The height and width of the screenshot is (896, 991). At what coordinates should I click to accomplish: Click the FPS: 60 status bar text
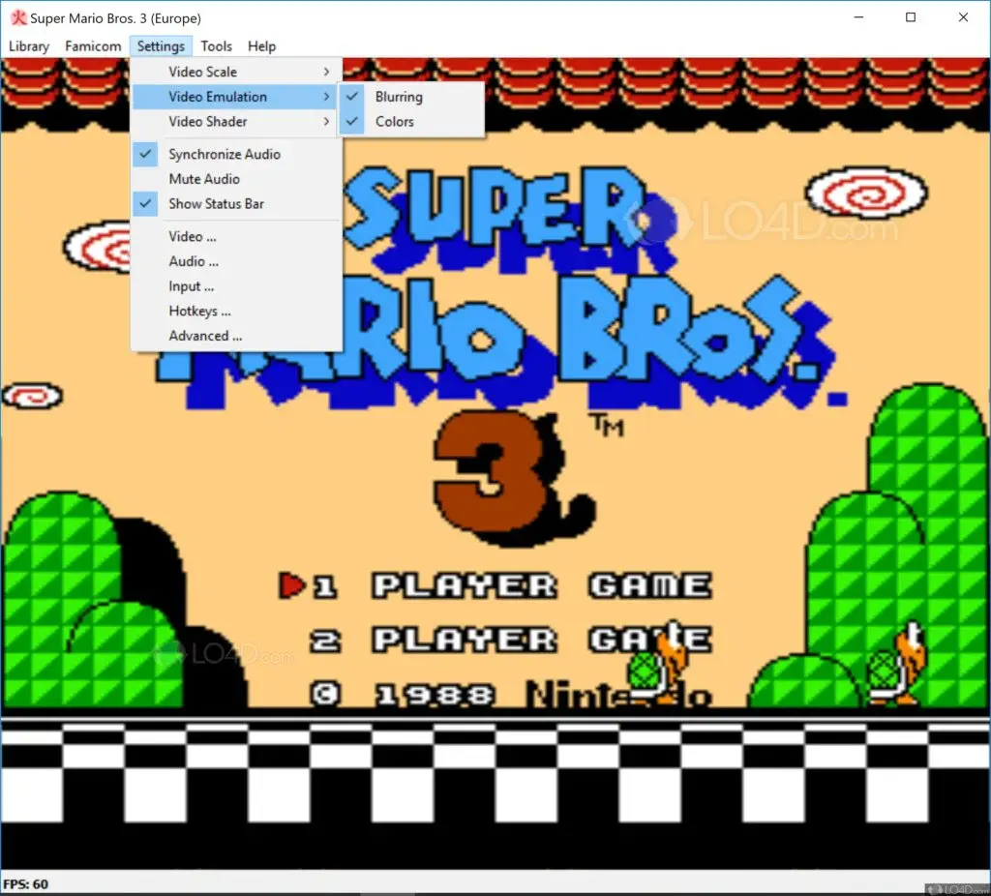tap(26, 884)
